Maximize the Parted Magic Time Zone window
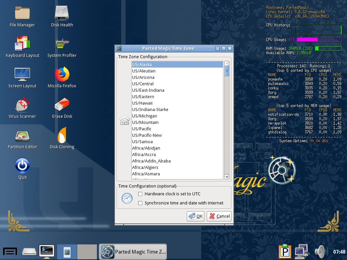Viewport: 347px width, 260px height. [224, 48]
